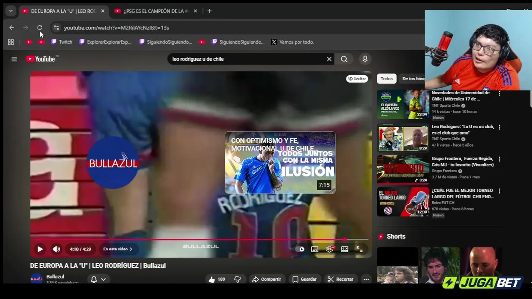The width and height of the screenshot is (532, 299).
Task: Run search with the magnifier button
Action: 344,59
